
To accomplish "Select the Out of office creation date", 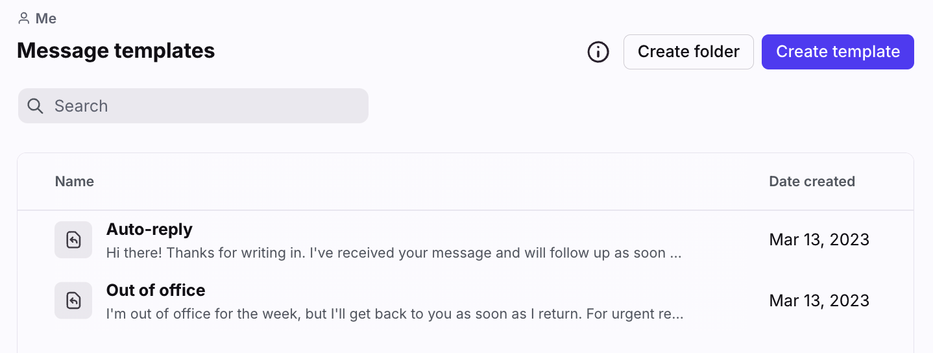I will pyautogui.click(x=819, y=300).
